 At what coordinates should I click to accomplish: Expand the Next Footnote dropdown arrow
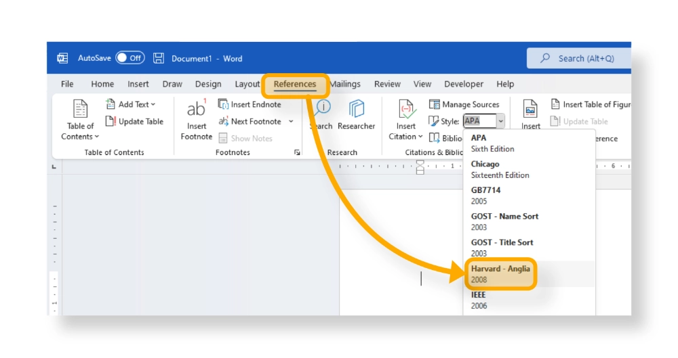[x=291, y=122]
